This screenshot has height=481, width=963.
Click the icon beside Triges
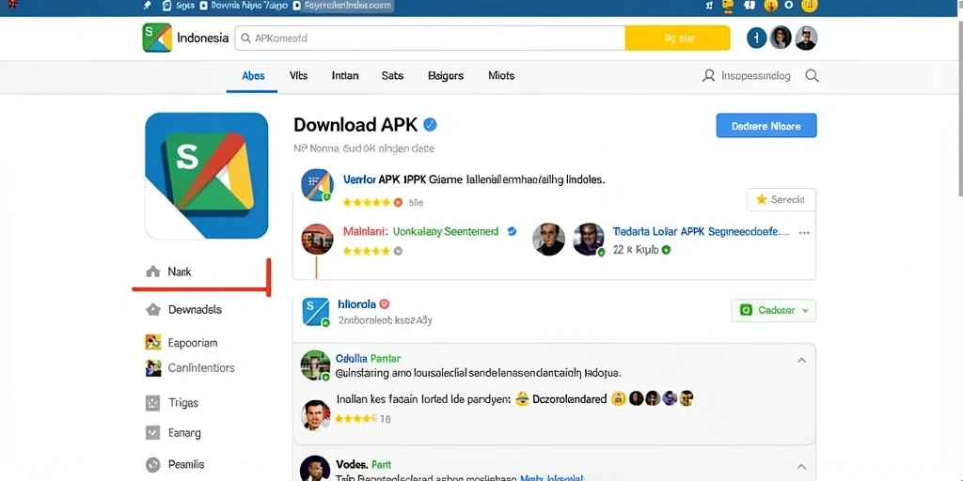coord(153,403)
